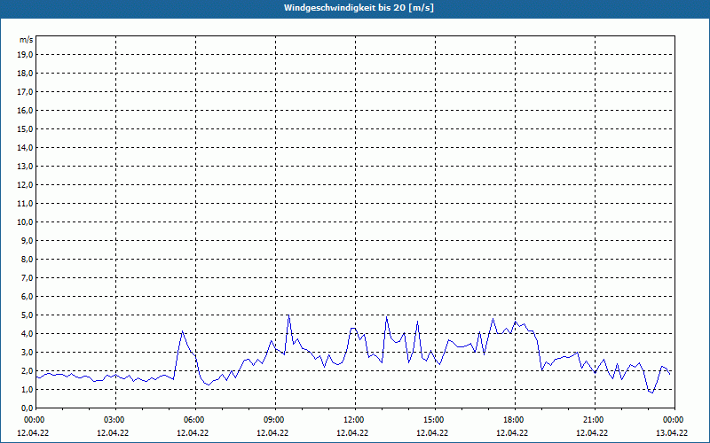Viewport: 710px width, 443px height.
Task: Click the 12,0 y-axis value
Action: click(x=25, y=185)
